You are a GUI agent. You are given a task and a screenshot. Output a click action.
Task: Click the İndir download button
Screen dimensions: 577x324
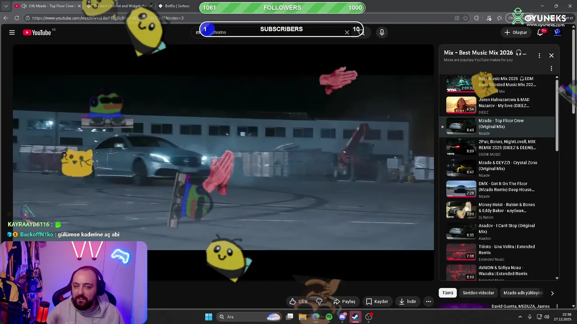point(408,301)
